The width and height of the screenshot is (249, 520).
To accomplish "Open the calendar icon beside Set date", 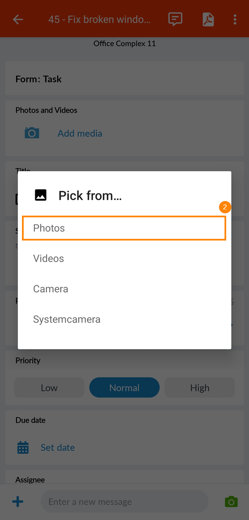I will tap(22, 447).
